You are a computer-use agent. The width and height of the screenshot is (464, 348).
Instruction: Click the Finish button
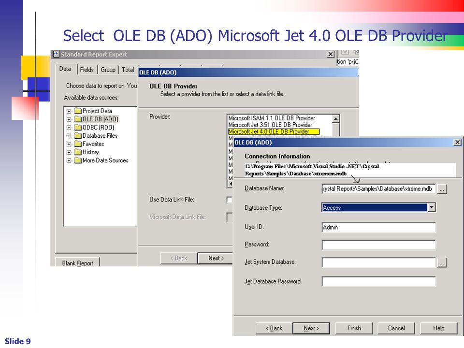[x=354, y=328]
